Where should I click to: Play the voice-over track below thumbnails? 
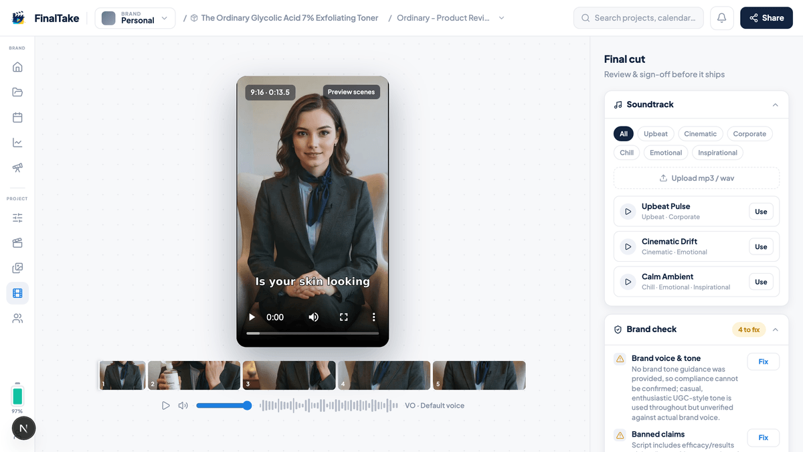click(166, 406)
